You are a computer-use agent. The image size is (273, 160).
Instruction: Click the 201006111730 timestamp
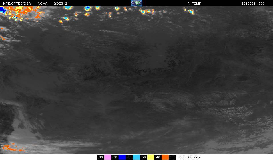tap(253, 3)
